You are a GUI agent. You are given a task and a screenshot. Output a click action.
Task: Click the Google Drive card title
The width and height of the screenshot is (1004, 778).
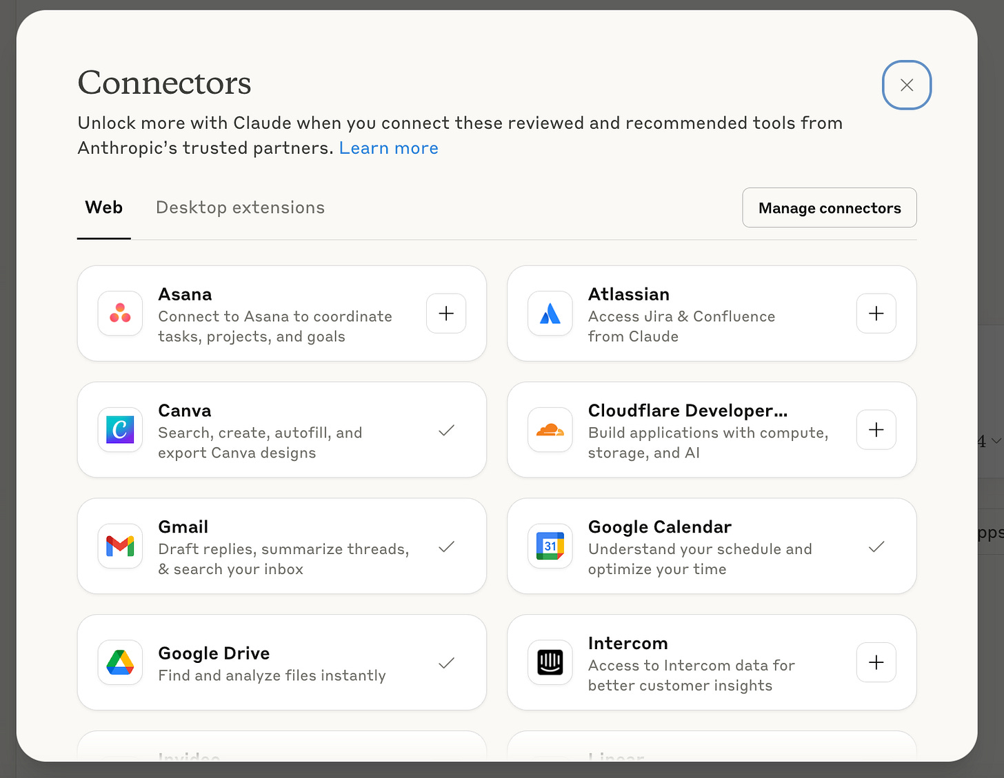tap(214, 653)
